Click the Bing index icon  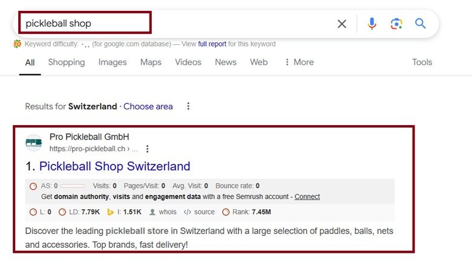click(110, 212)
